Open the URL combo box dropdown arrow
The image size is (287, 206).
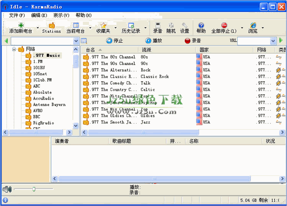(273, 41)
